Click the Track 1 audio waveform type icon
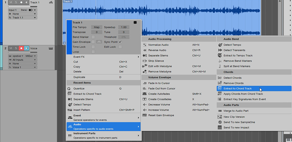 pyautogui.click(x=51, y=2)
